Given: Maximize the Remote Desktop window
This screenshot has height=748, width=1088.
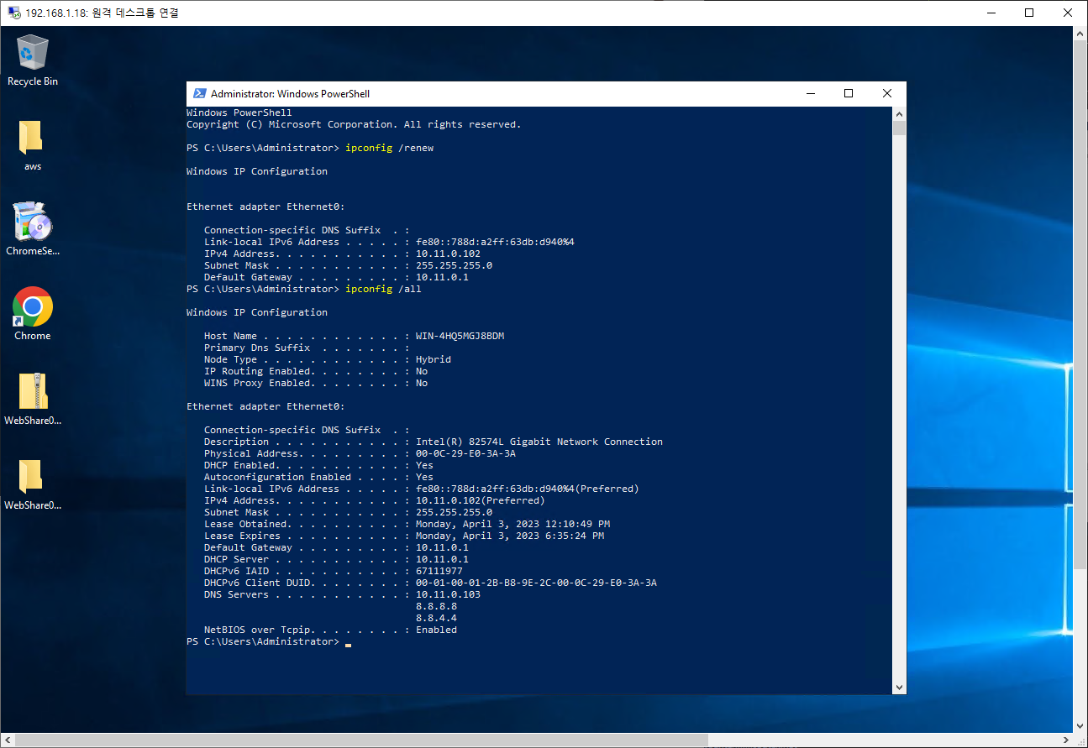Looking at the screenshot, I should (x=1029, y=13).
